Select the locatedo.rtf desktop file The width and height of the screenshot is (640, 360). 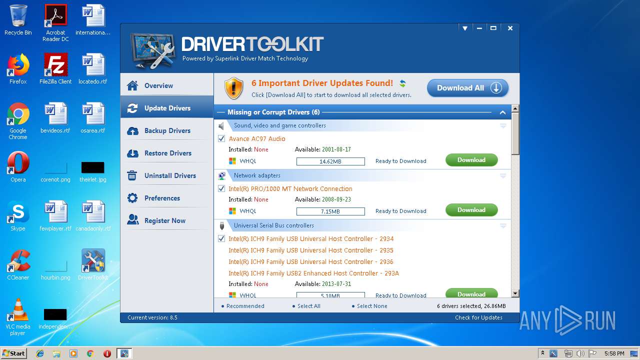coord(93,68)
